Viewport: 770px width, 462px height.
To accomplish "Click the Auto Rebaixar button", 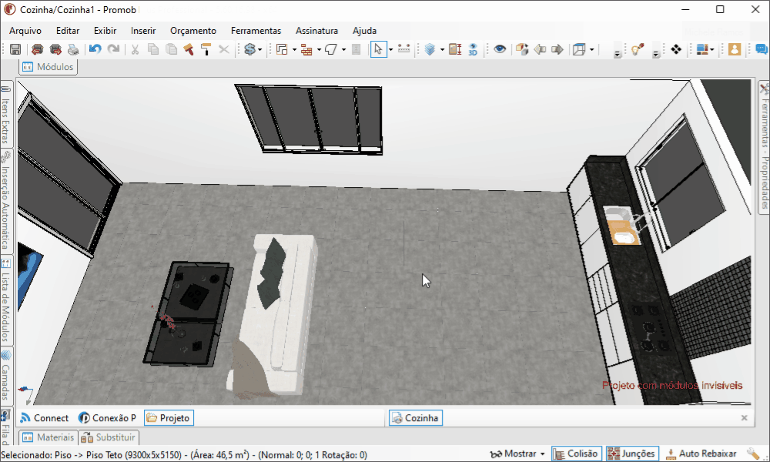I will click(x=701, y=454).
